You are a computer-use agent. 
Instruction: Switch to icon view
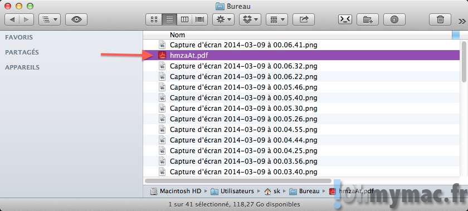[154, 19]
